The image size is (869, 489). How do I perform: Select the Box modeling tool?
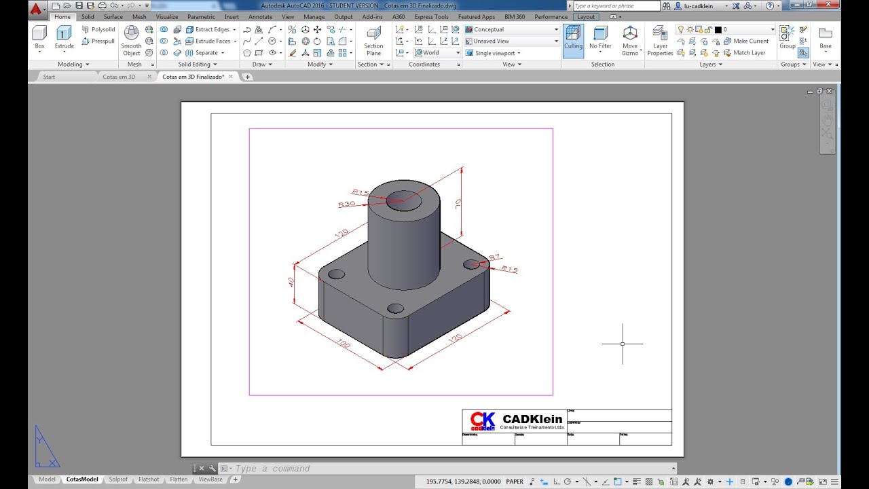39,39
